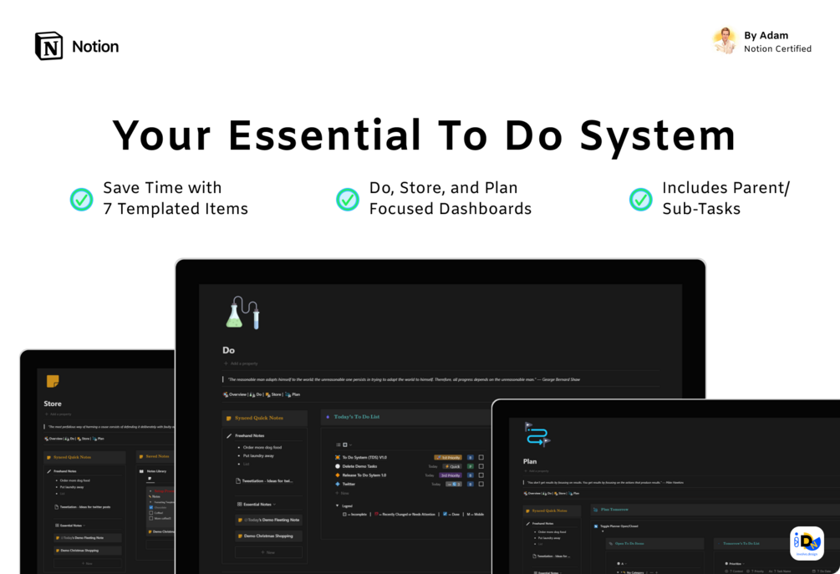Open Store nav link in Do window
Screen dimensions: 840x574
(x=273, y=394)
